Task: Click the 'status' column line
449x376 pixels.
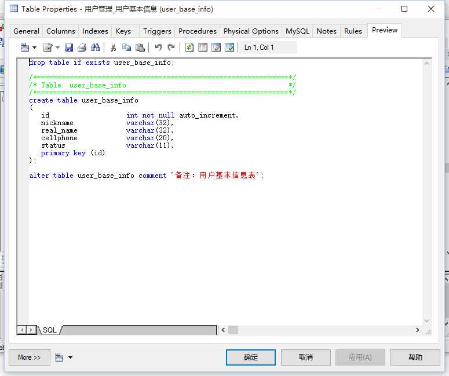Action: (107, 145)
